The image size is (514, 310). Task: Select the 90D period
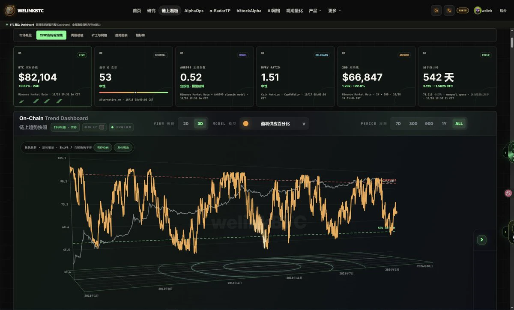pos(429,124)
